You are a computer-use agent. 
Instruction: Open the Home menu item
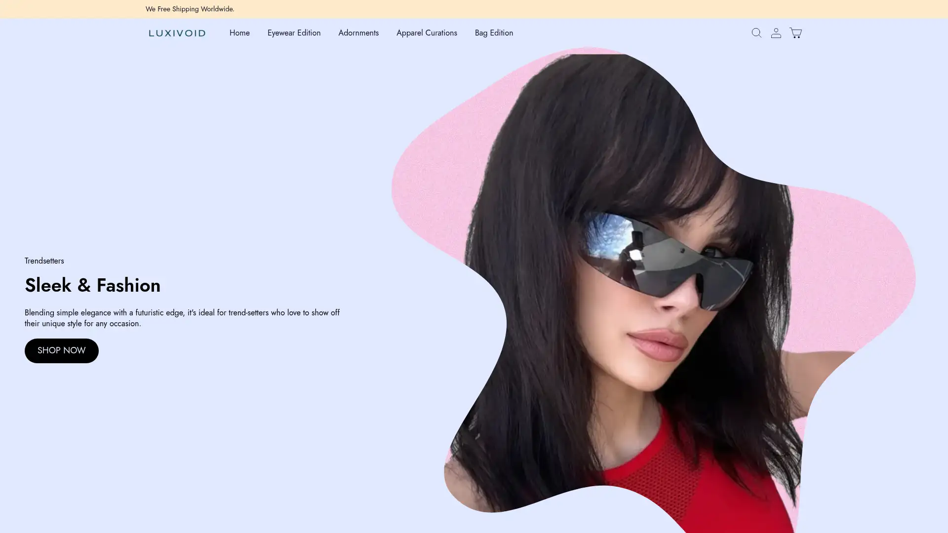(239, 33)
